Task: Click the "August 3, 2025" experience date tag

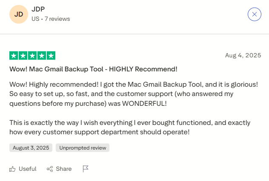Action: tap(31, 148)
